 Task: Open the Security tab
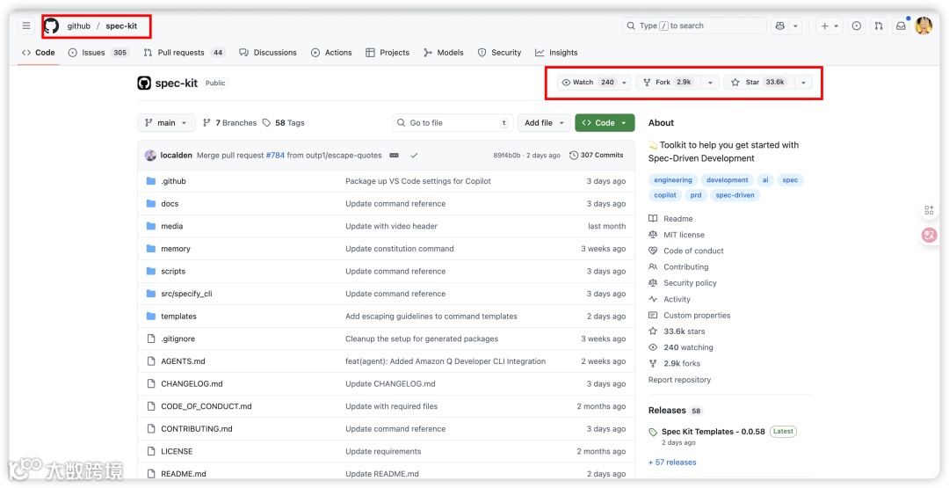click(x=499, y=53)
